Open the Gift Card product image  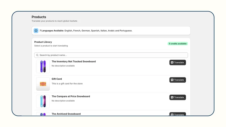pos(43,84)
